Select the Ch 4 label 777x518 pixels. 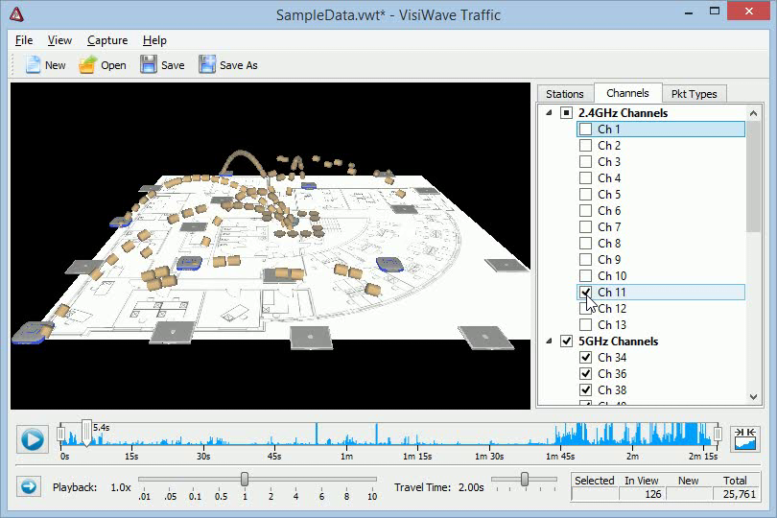coord(609,178)
